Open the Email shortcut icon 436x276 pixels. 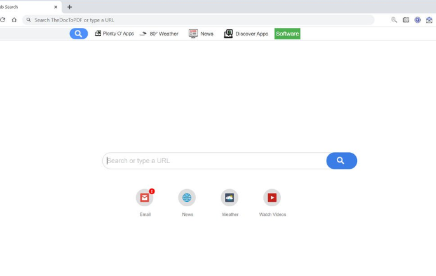coord(145,198)
